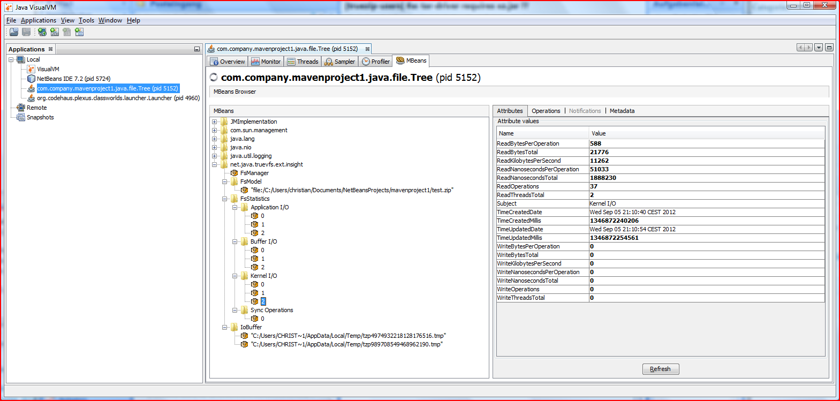
Task: Select the FsManager MBean node
Action: pos(254,173)
